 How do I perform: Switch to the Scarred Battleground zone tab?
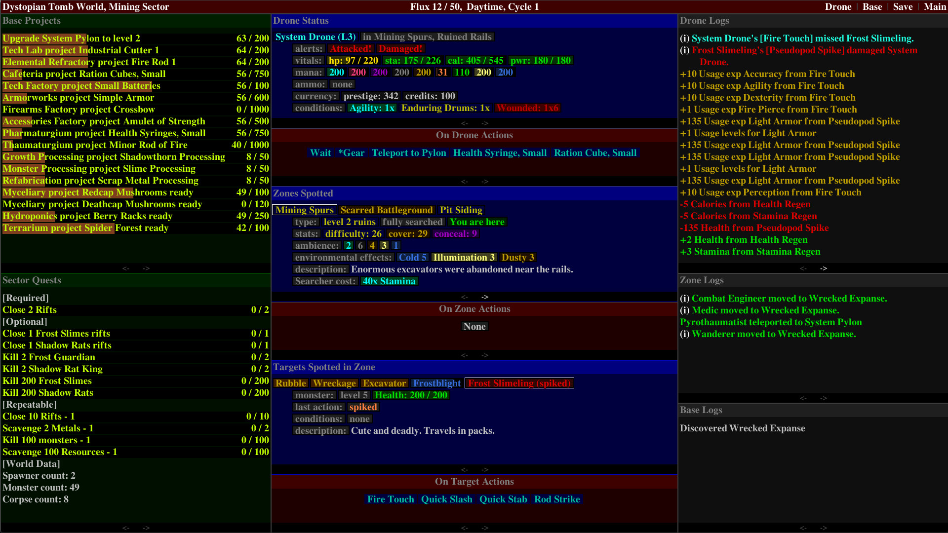click(387, 210)
